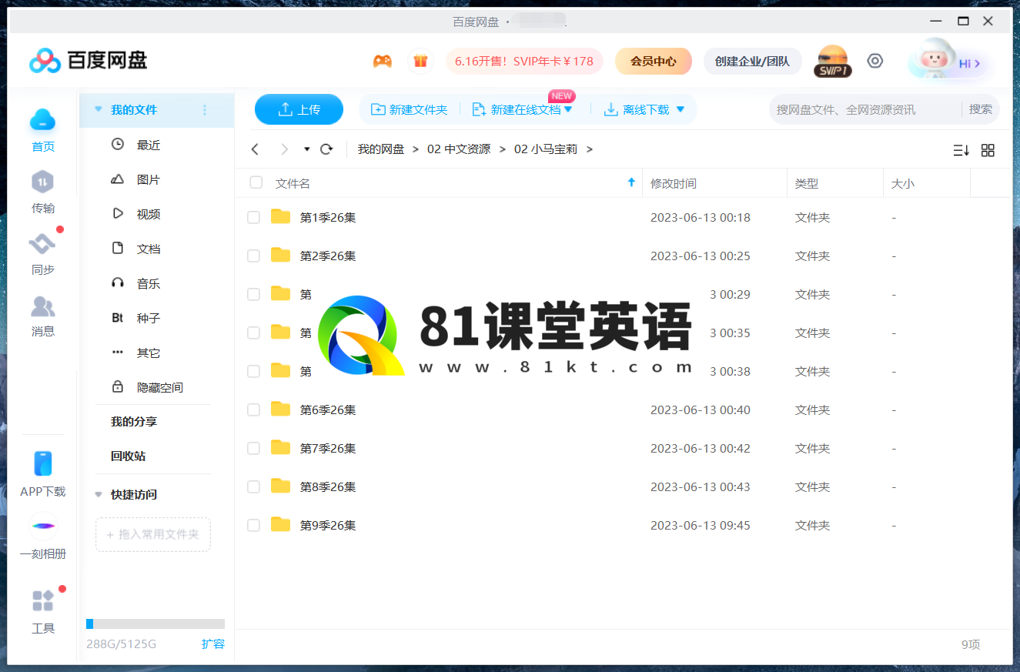
Task: Check the box for 第7季26集
Action: tap(253, 449)
